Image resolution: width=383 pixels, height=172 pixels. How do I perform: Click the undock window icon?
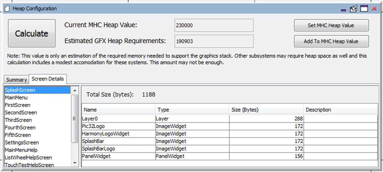[353, 9]
